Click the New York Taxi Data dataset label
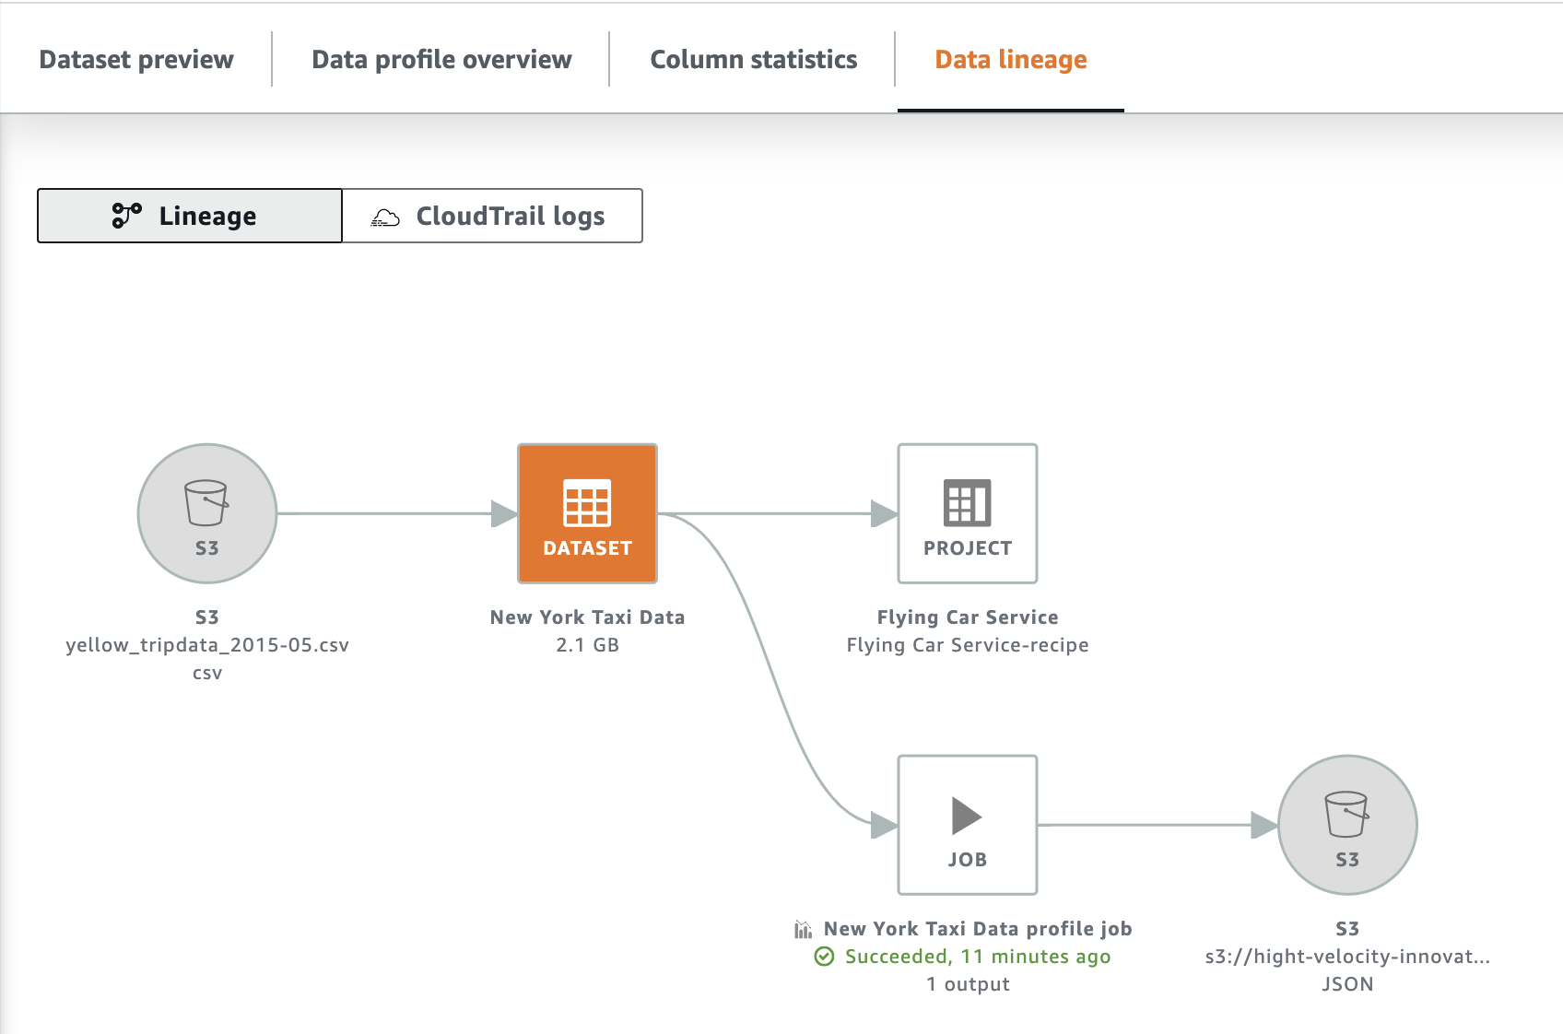Viewport: 1563px width, 1034px height. pos(587,617)
